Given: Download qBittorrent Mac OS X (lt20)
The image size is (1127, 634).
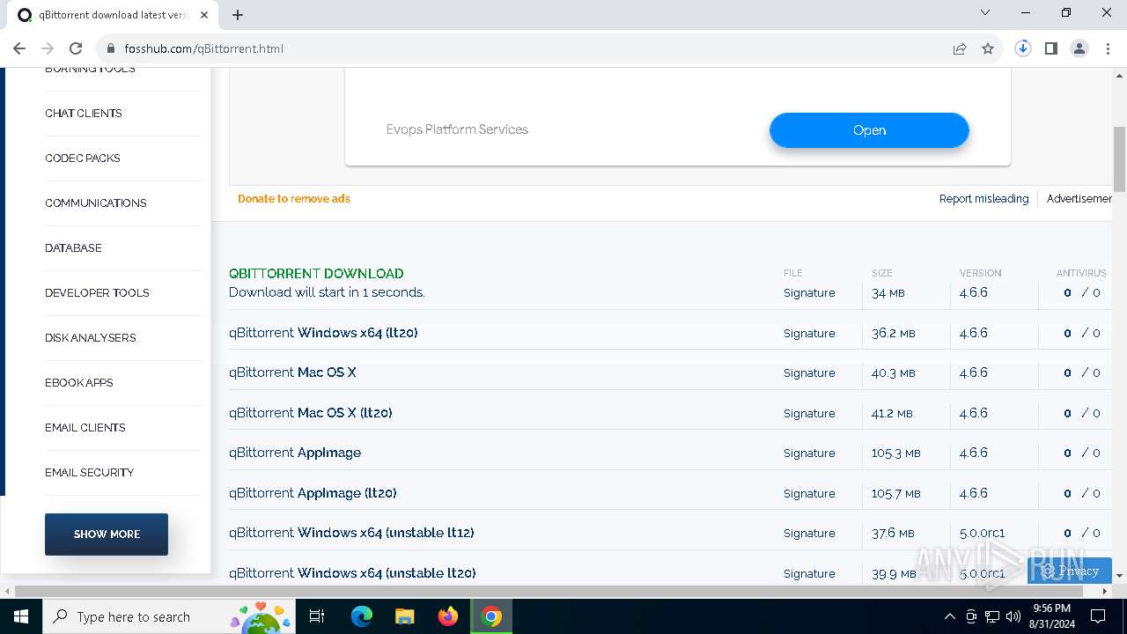Looking at the screenshot, I should (x=311, y=413).
